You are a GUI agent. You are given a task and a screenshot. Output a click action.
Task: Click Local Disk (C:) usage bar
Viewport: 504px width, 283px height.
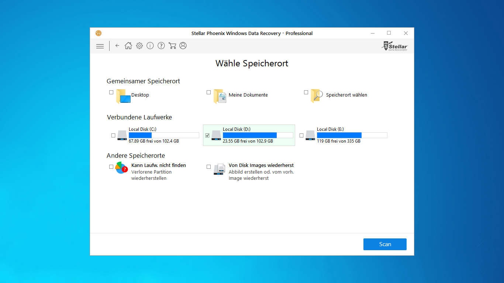coord(164,135)
